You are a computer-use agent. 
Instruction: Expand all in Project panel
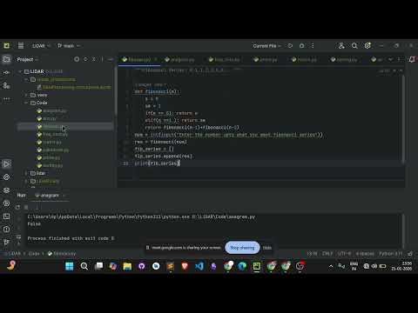85,59
